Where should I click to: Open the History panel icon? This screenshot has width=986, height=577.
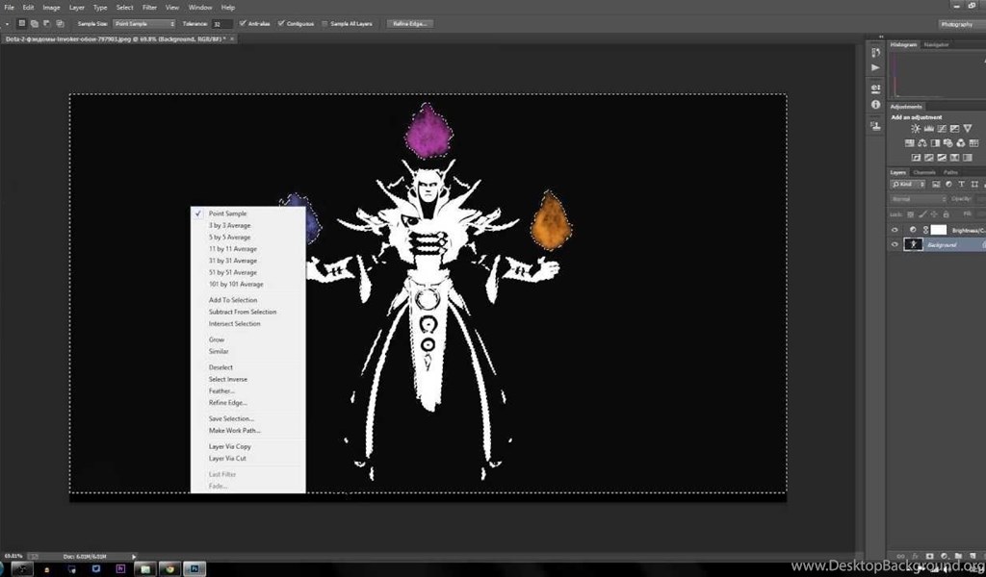(876, 52)
